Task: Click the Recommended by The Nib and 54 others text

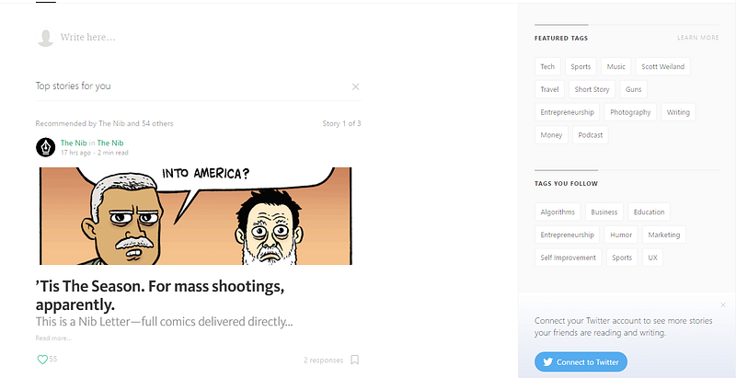Action: click(104, 124)
